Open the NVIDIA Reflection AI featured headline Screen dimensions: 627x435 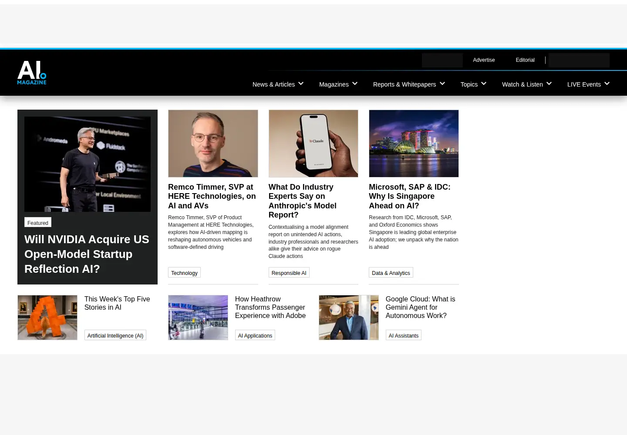pyautogui.click(x=87, y=254)
